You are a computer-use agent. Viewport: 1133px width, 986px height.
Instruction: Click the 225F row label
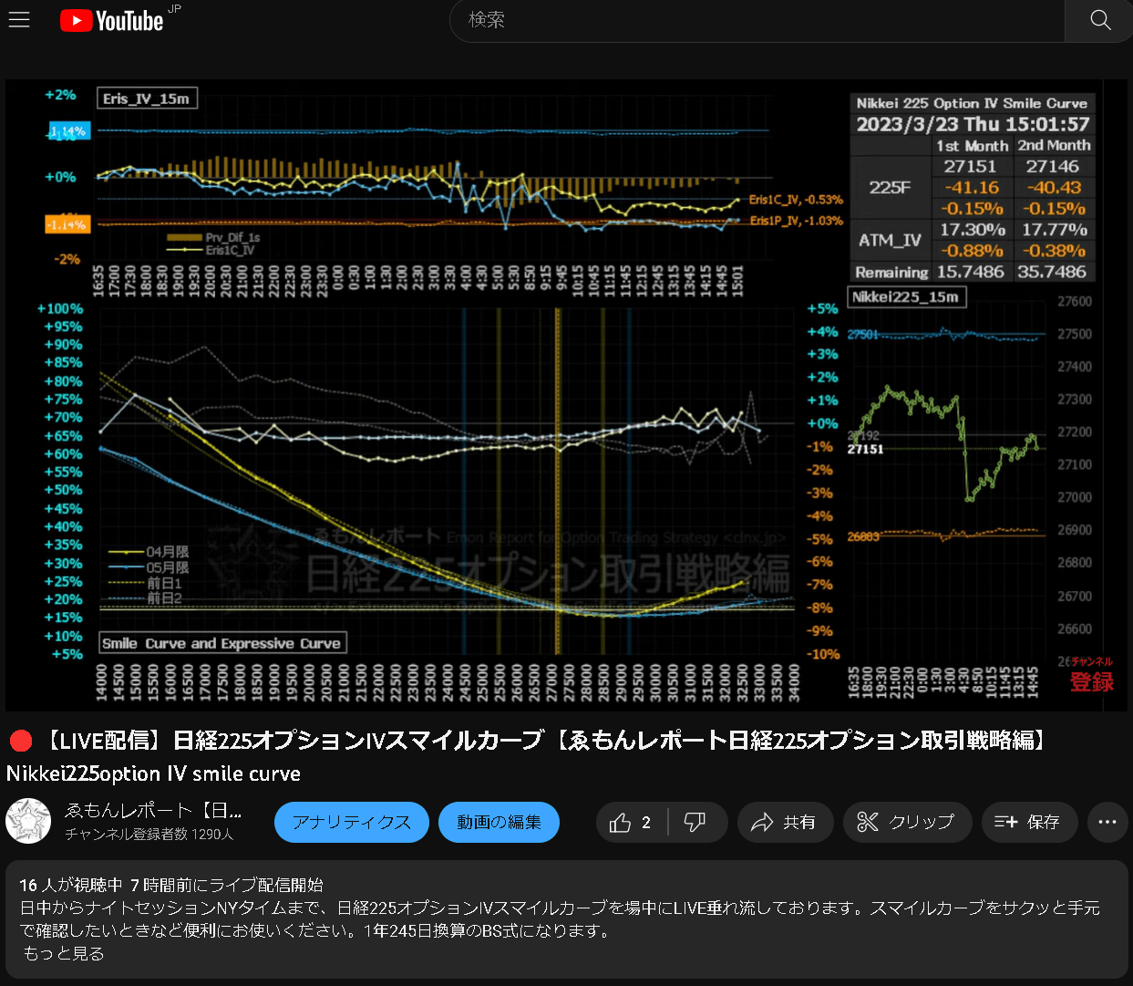[890, 188]
